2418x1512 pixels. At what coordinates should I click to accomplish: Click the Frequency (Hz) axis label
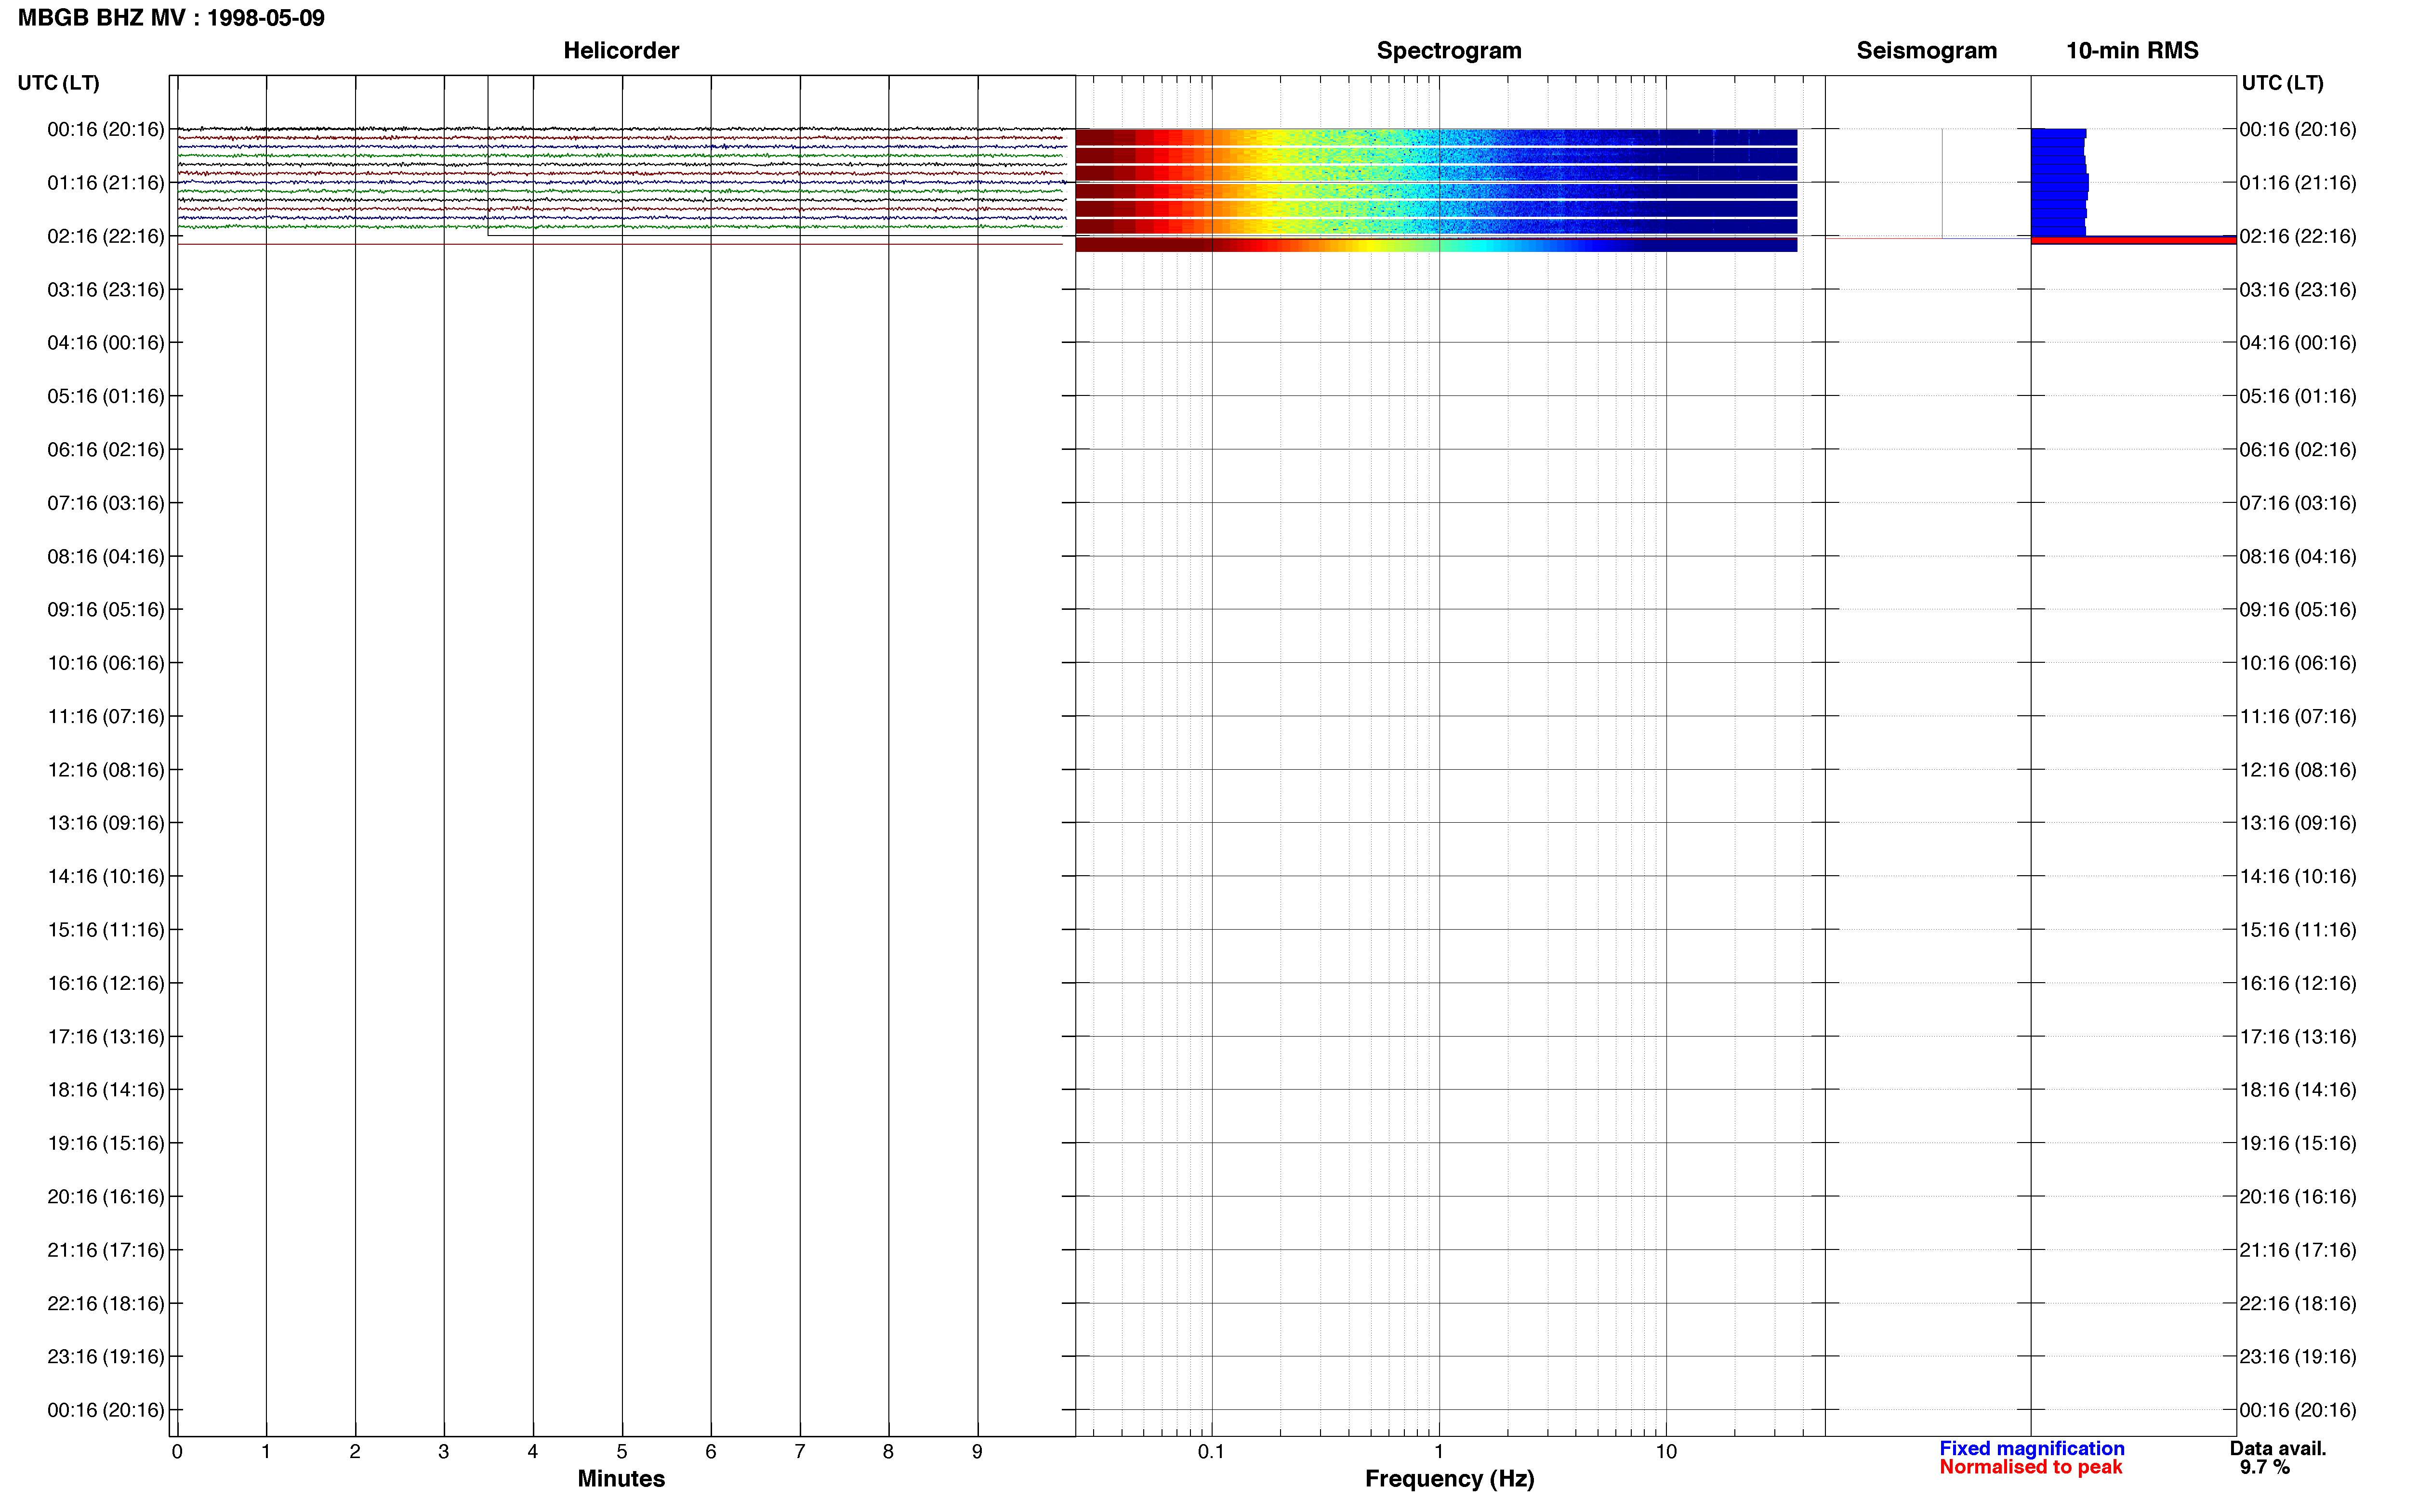[1449, 1478]
